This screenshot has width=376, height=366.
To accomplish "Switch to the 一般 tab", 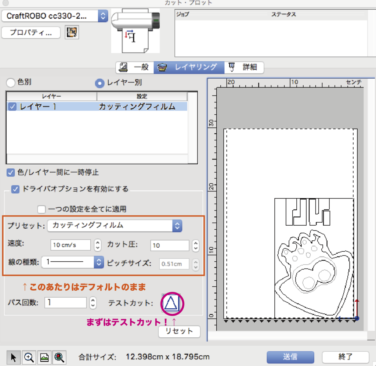I will click(x=135, y=67).
